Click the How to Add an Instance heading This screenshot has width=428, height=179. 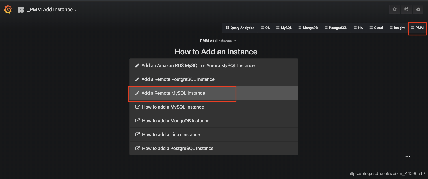216,52
